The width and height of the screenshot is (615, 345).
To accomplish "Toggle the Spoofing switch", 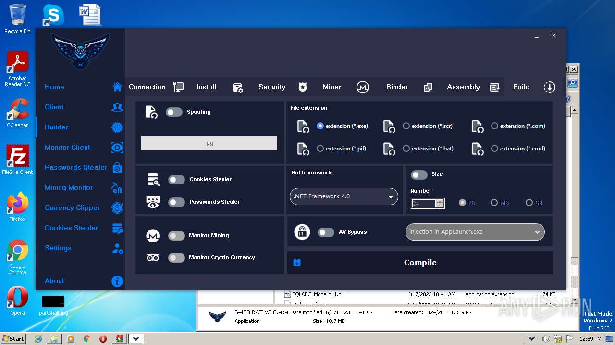I will click(x=174, y=112).
